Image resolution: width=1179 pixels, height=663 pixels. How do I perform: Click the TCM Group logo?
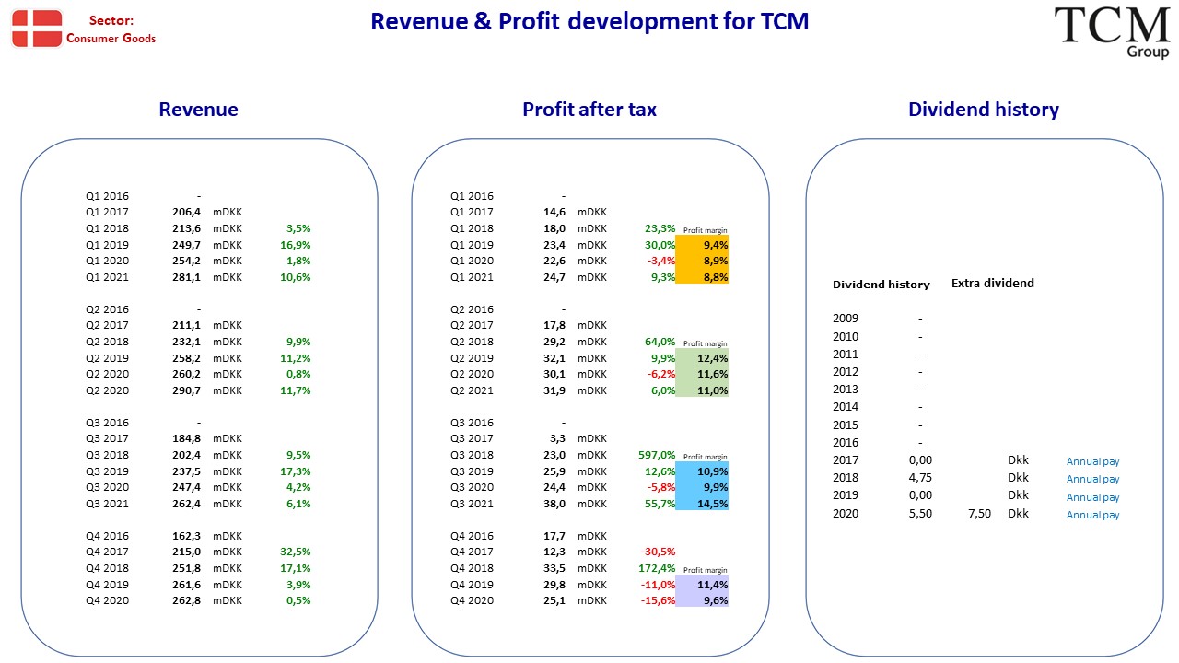point(1112,32)
